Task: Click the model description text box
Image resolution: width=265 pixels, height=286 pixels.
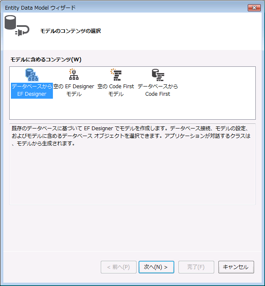Action: pyautogui.click(x=132, y=136)
